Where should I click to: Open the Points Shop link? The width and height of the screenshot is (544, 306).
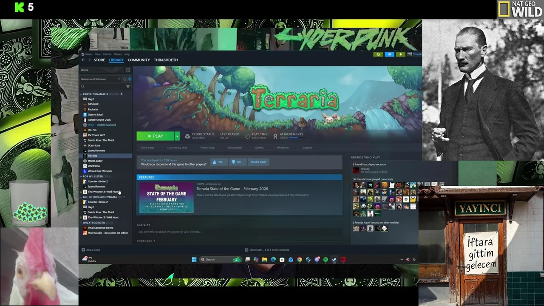point(207,147)
